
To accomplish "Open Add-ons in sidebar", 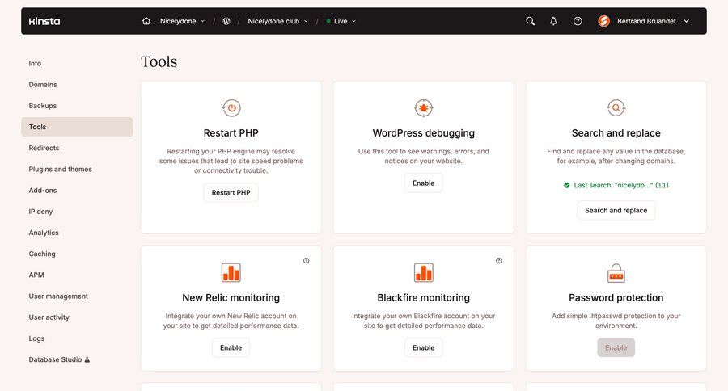I will click(43, 190).
